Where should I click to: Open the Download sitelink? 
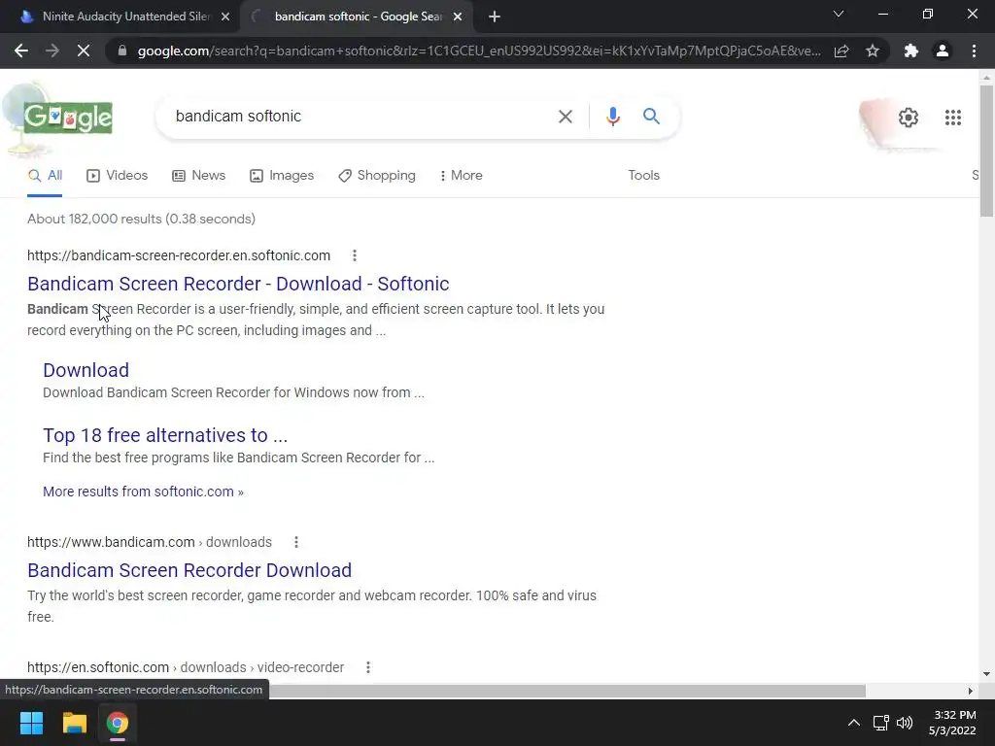(86, 370)
